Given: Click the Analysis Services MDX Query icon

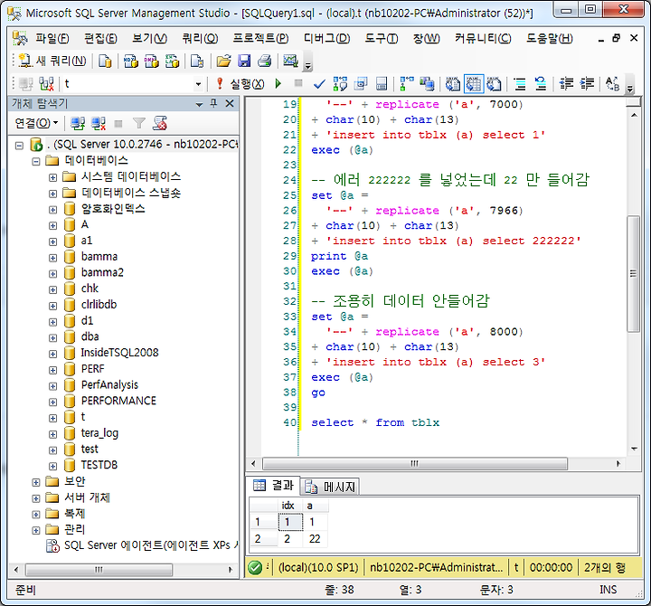Looking at the screenshot, I should 131,62.
